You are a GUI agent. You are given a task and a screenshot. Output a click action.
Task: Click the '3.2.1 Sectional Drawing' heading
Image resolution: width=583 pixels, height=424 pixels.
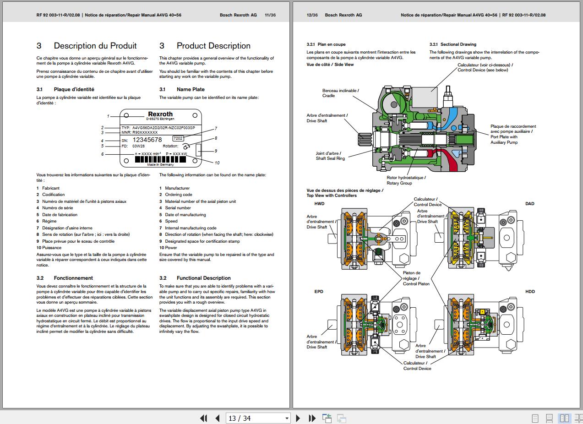tap(453, 44)
